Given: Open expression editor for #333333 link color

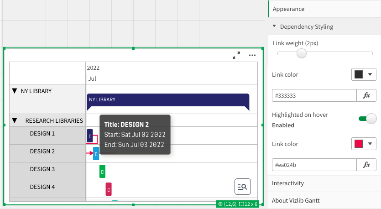Looking at the screenshot, I should coord(366,95).
